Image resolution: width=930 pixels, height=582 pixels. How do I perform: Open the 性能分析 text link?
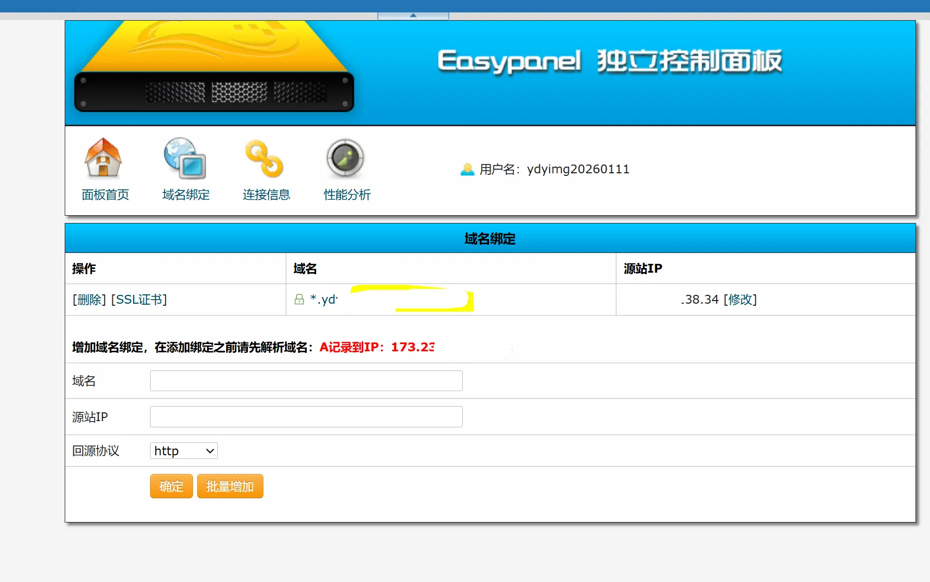tap(347, 195)
